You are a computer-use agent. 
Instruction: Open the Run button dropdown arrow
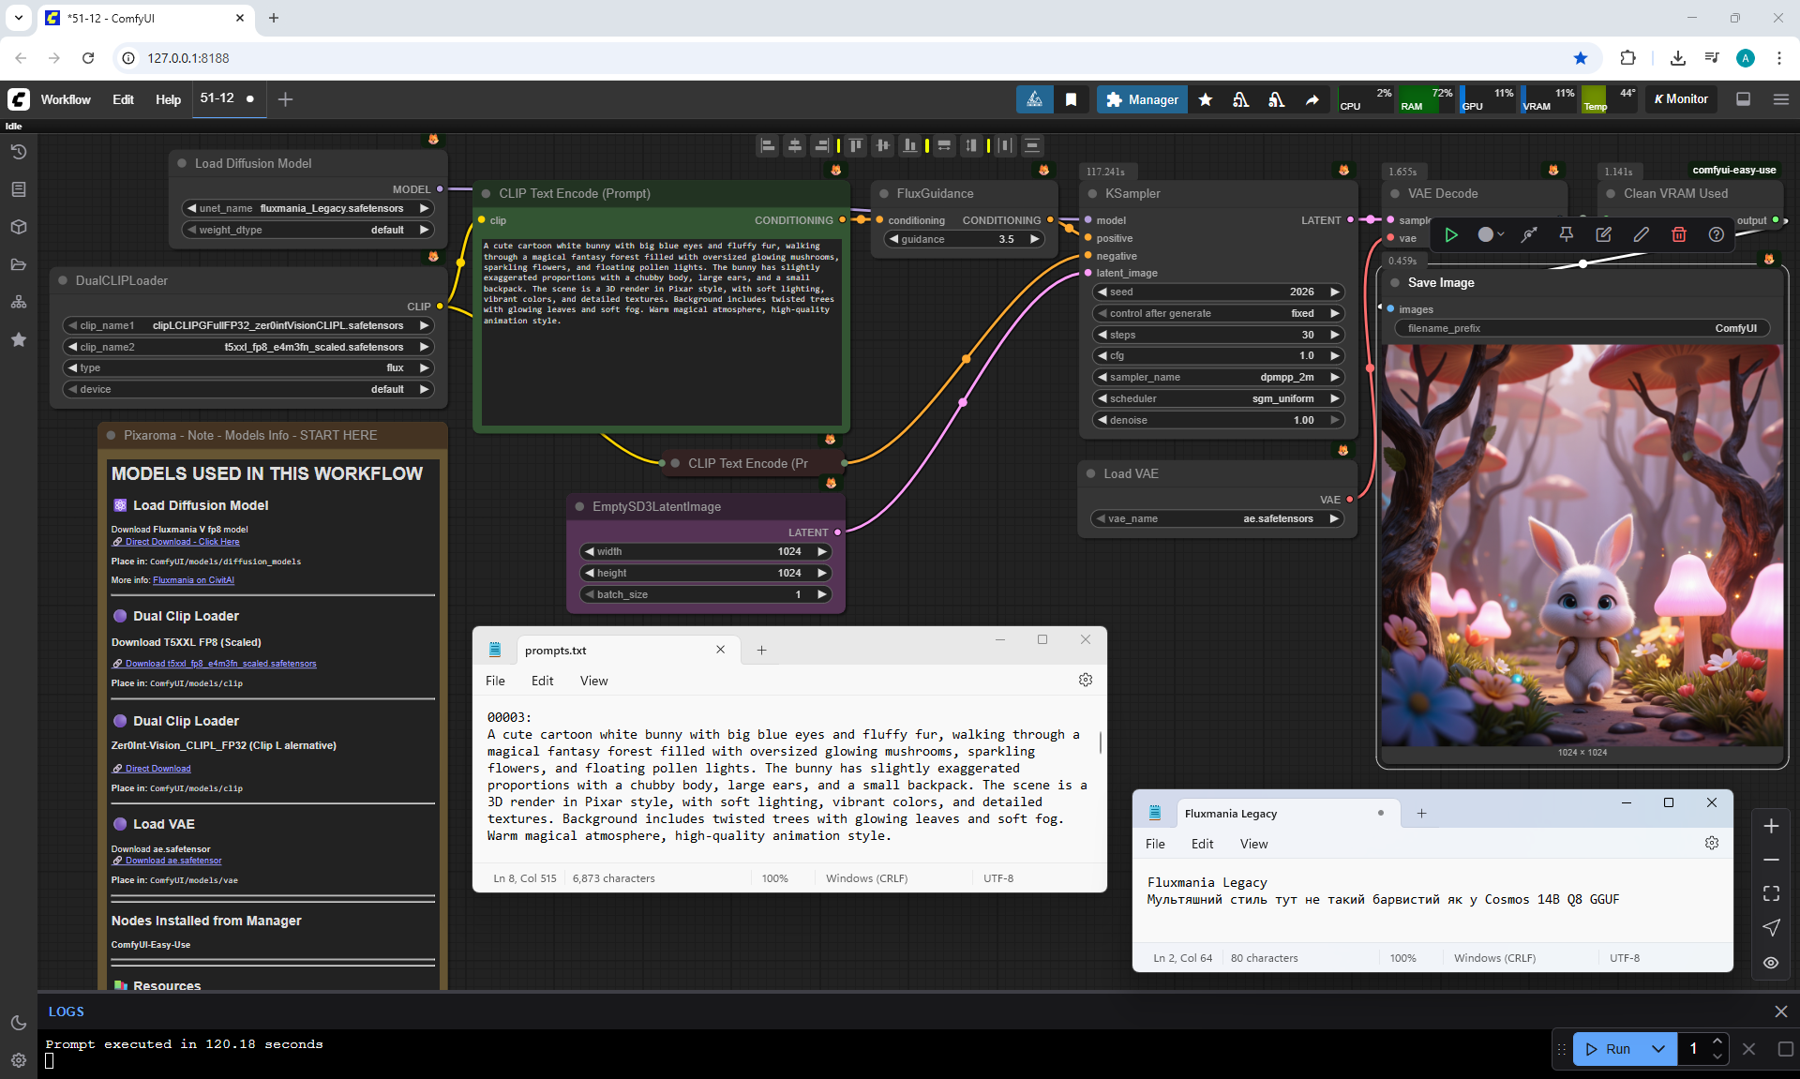point(1657,1049)
